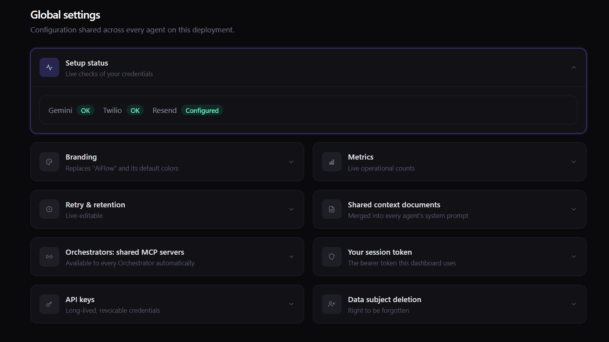This screenshot has height=342, width=609.
Task: Select the Retry & retention title
Action: pos(95,205)
